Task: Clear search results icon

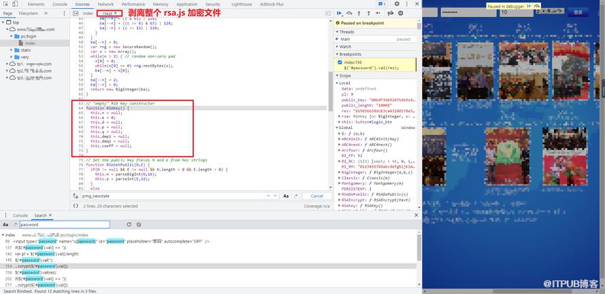Action: click(x=139, y=224)
